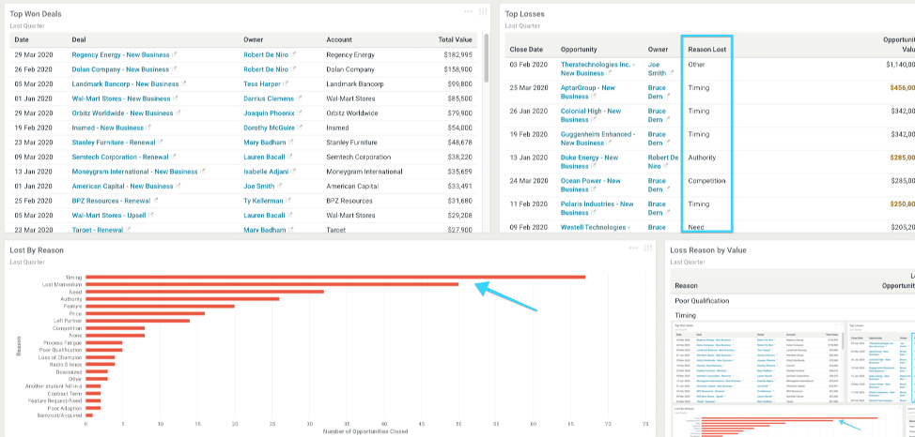Sort Top Won Deals by Deal column header
The height and width of the screenshot is (437, 915).
[79, 39]
